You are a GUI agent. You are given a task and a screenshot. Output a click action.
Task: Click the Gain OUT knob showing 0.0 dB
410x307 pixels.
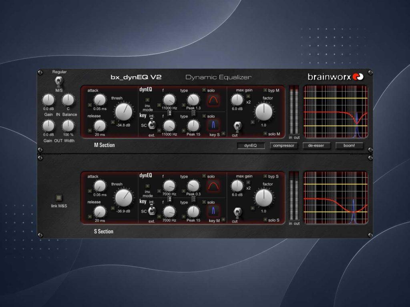[48, 126]
